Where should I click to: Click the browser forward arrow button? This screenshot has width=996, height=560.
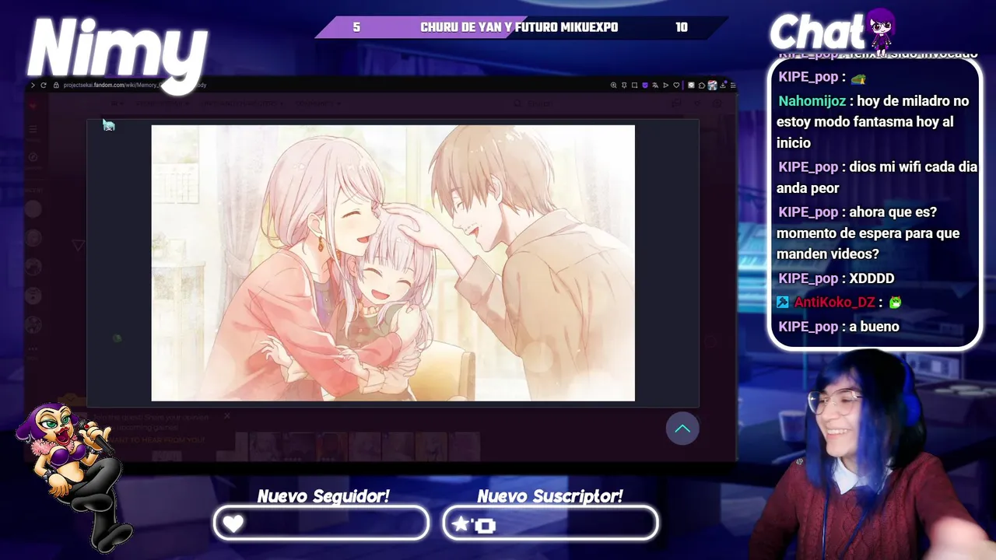(x=33, y=85)
